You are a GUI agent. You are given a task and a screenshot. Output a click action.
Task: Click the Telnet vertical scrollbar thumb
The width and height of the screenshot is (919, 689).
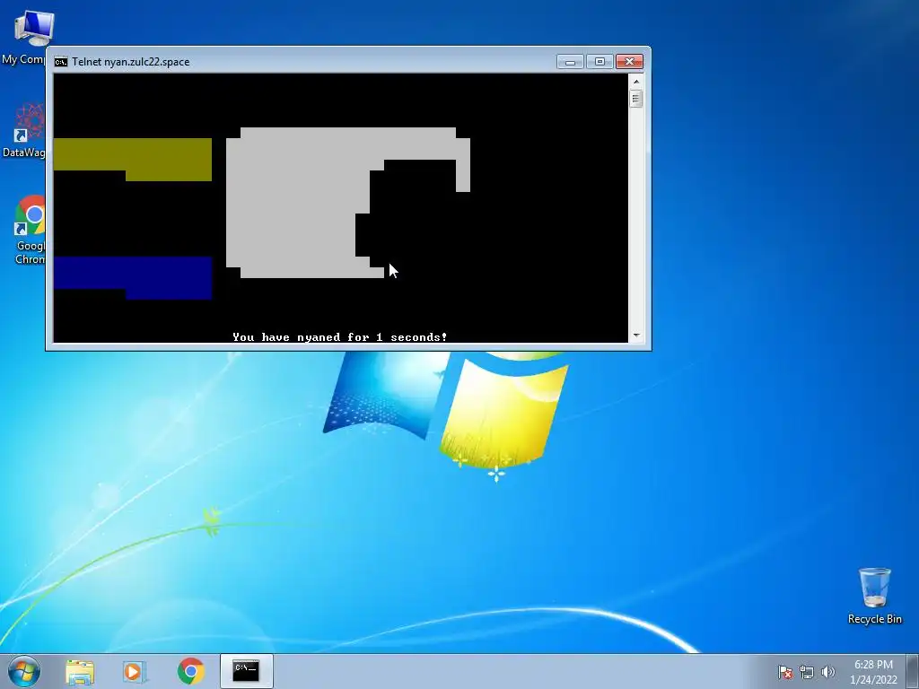click(636, 99)
